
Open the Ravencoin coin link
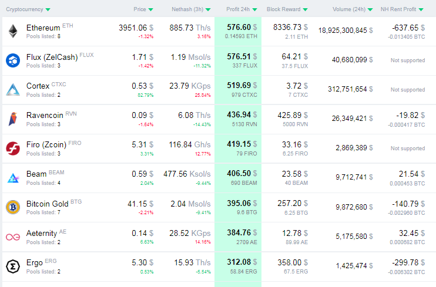pyautogui.click(x=45, y=115)
